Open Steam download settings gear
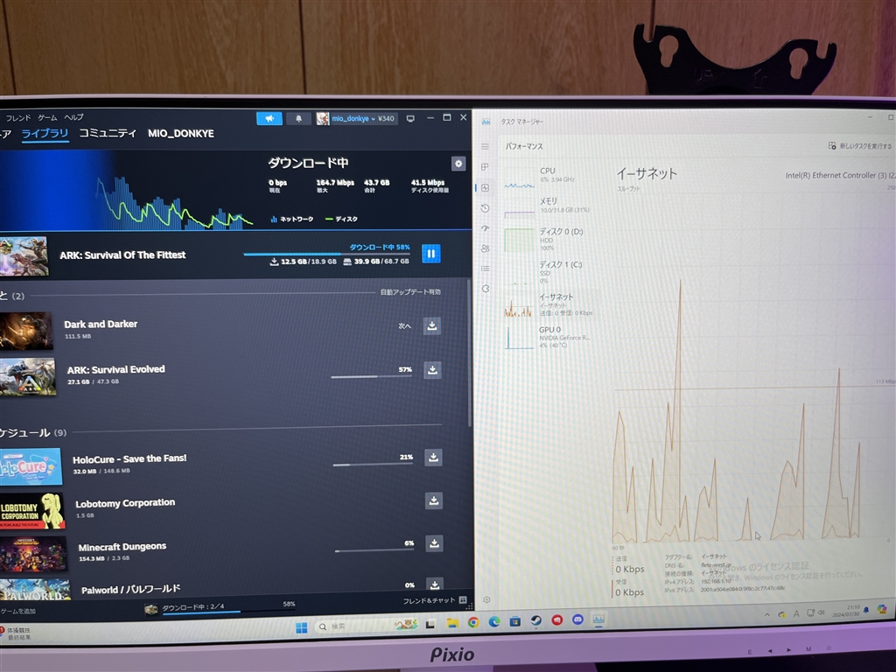This screenshot has width=896, height=672. 458,164
